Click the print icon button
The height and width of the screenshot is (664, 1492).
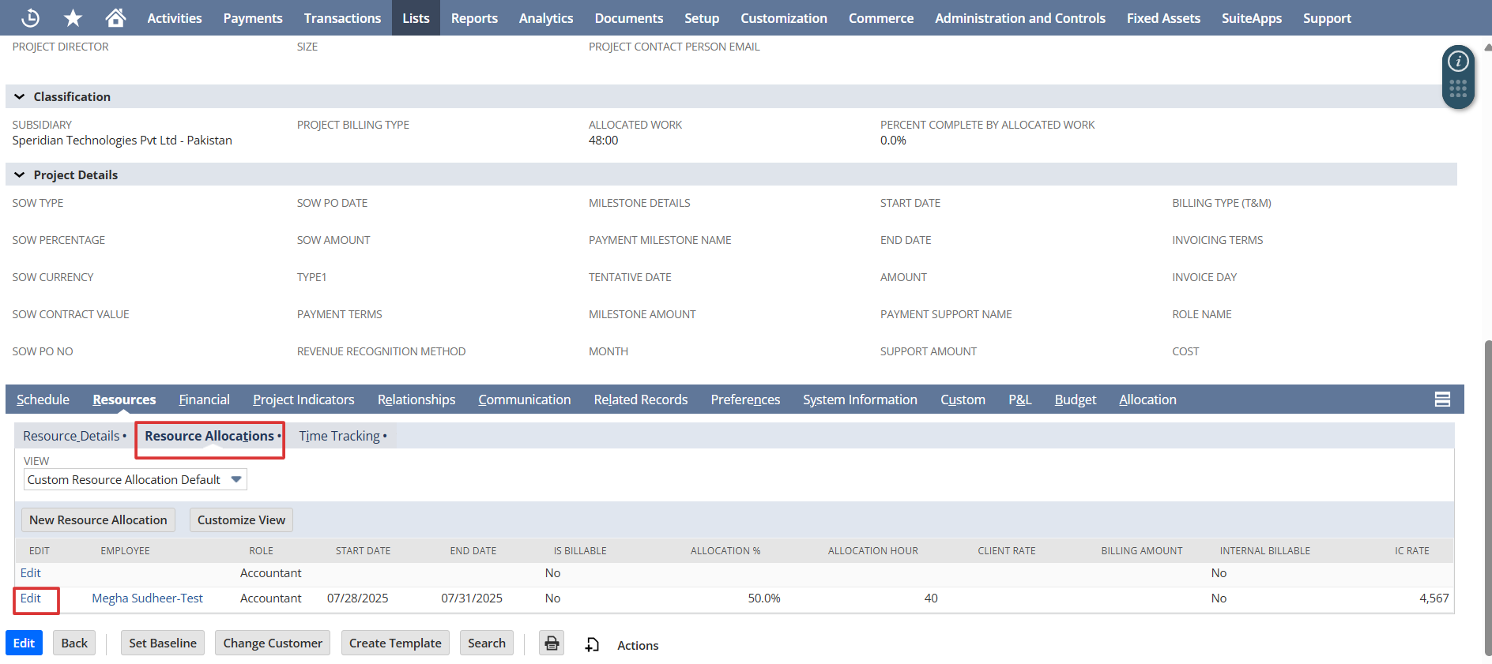[552, 643]
